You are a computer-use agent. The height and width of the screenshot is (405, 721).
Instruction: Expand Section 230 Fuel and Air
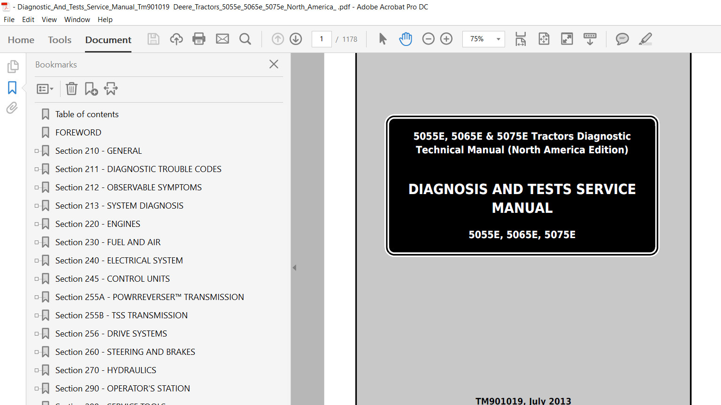point(37,242)
